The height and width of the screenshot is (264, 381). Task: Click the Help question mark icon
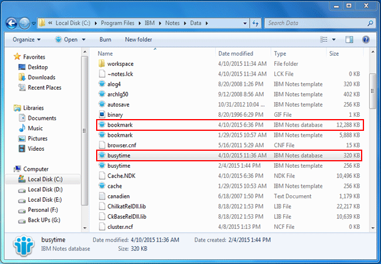click(366, 40)
